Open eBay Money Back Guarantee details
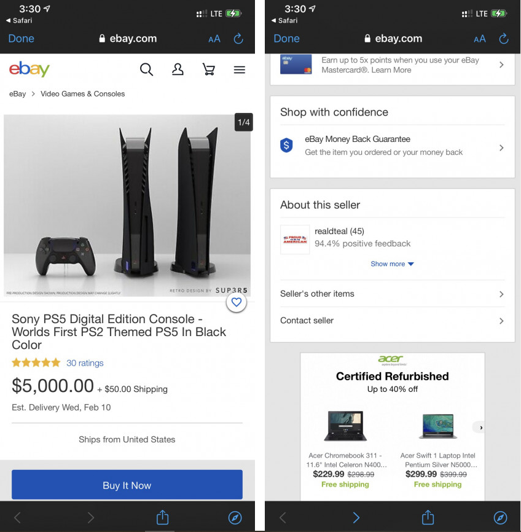521x532 pixels. click(x=393, y=146)
